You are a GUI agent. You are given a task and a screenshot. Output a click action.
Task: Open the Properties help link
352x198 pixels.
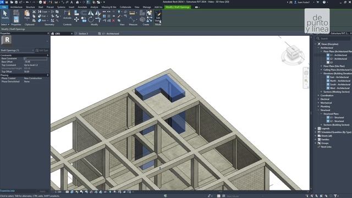7,191
